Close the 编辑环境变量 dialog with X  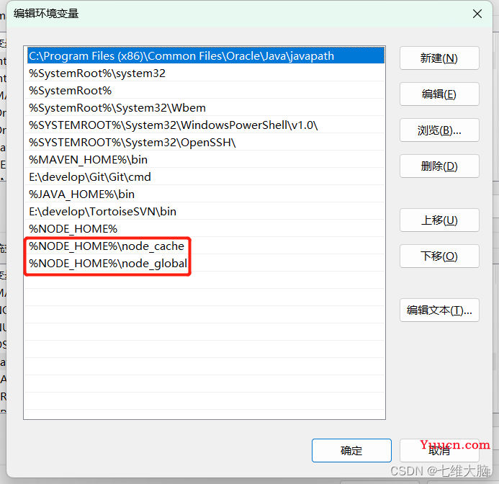477,14
